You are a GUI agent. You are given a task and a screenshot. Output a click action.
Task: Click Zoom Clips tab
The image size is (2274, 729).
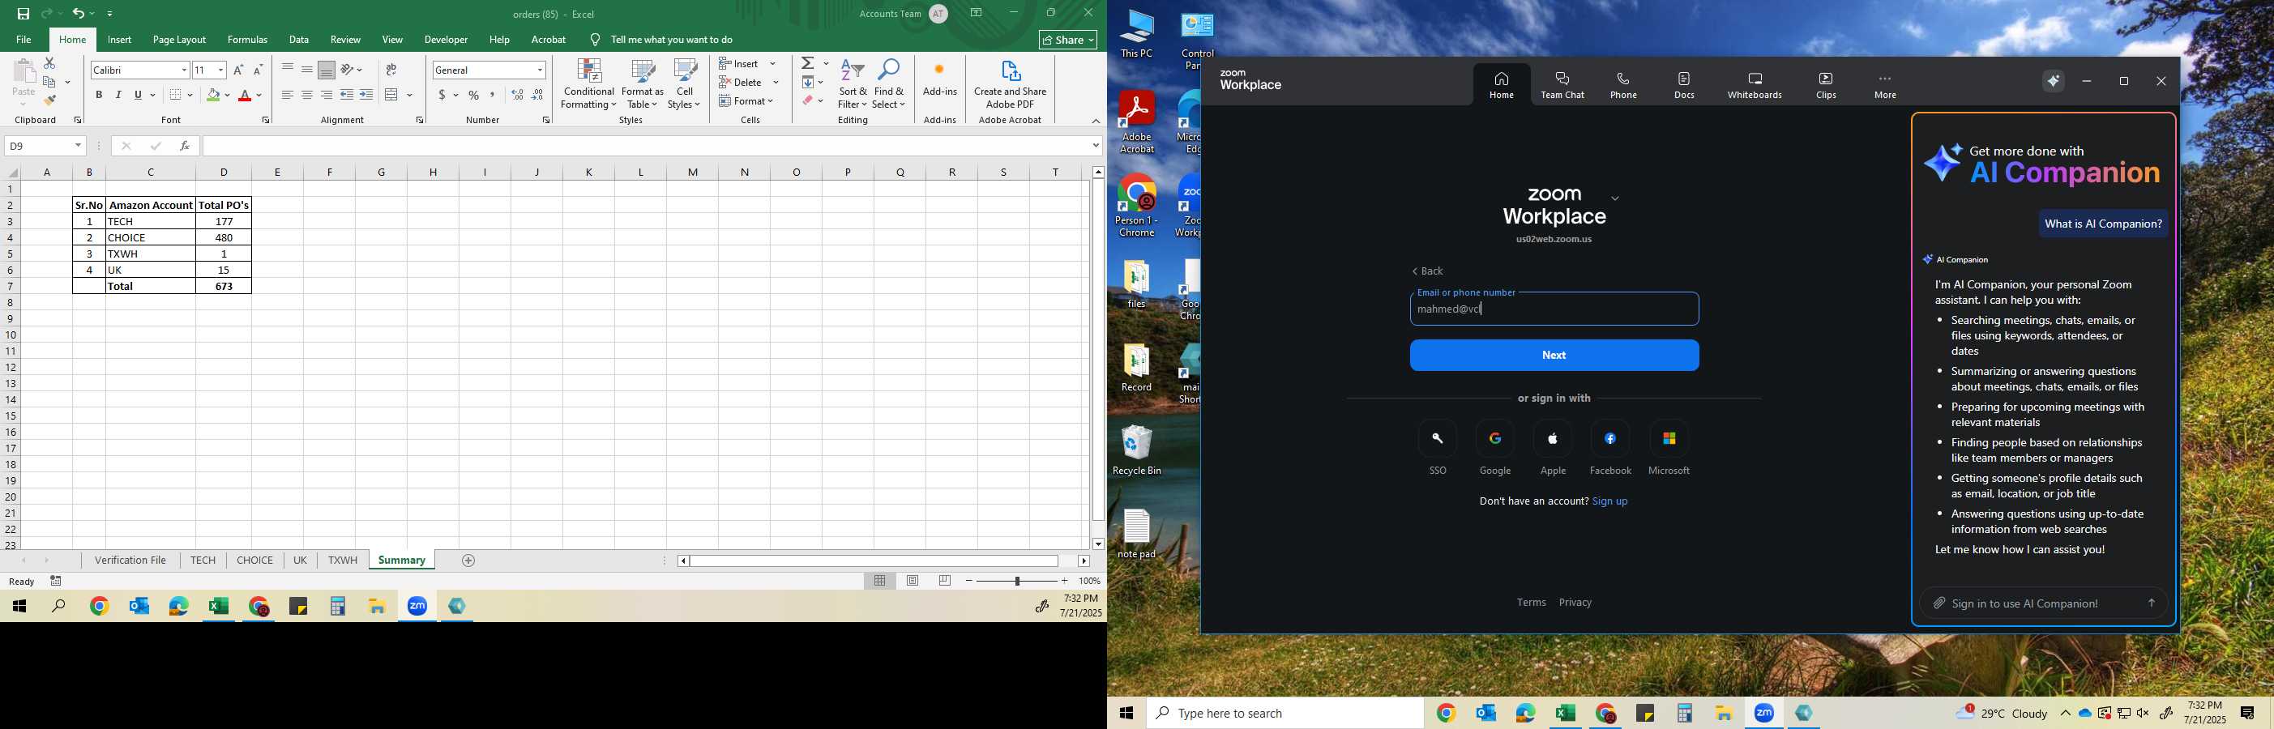click(x=1827, y=85)
